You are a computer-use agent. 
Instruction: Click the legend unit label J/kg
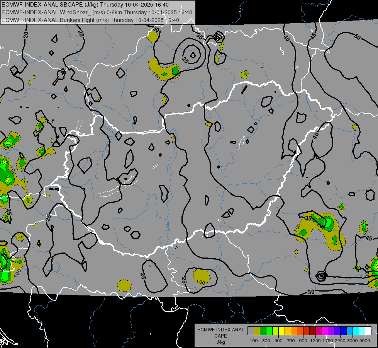(220, 342)
